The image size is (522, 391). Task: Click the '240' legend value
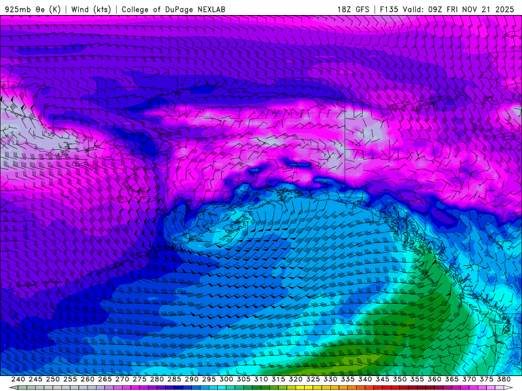click(x=18, y=379)
